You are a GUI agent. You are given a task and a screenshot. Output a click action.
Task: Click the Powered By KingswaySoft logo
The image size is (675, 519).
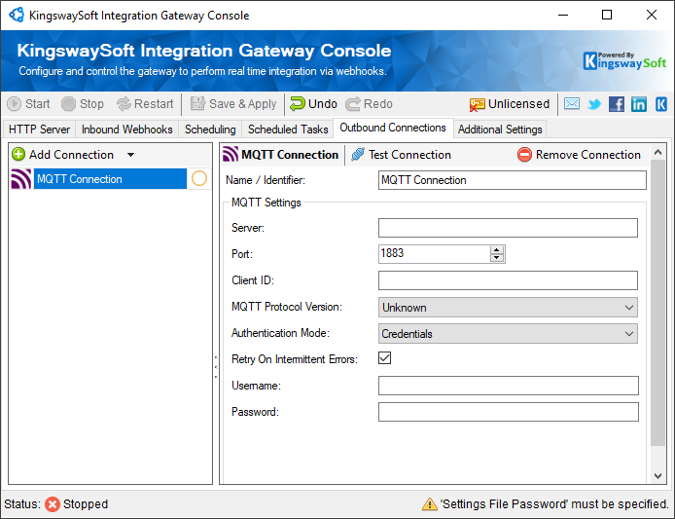point(624,60)
